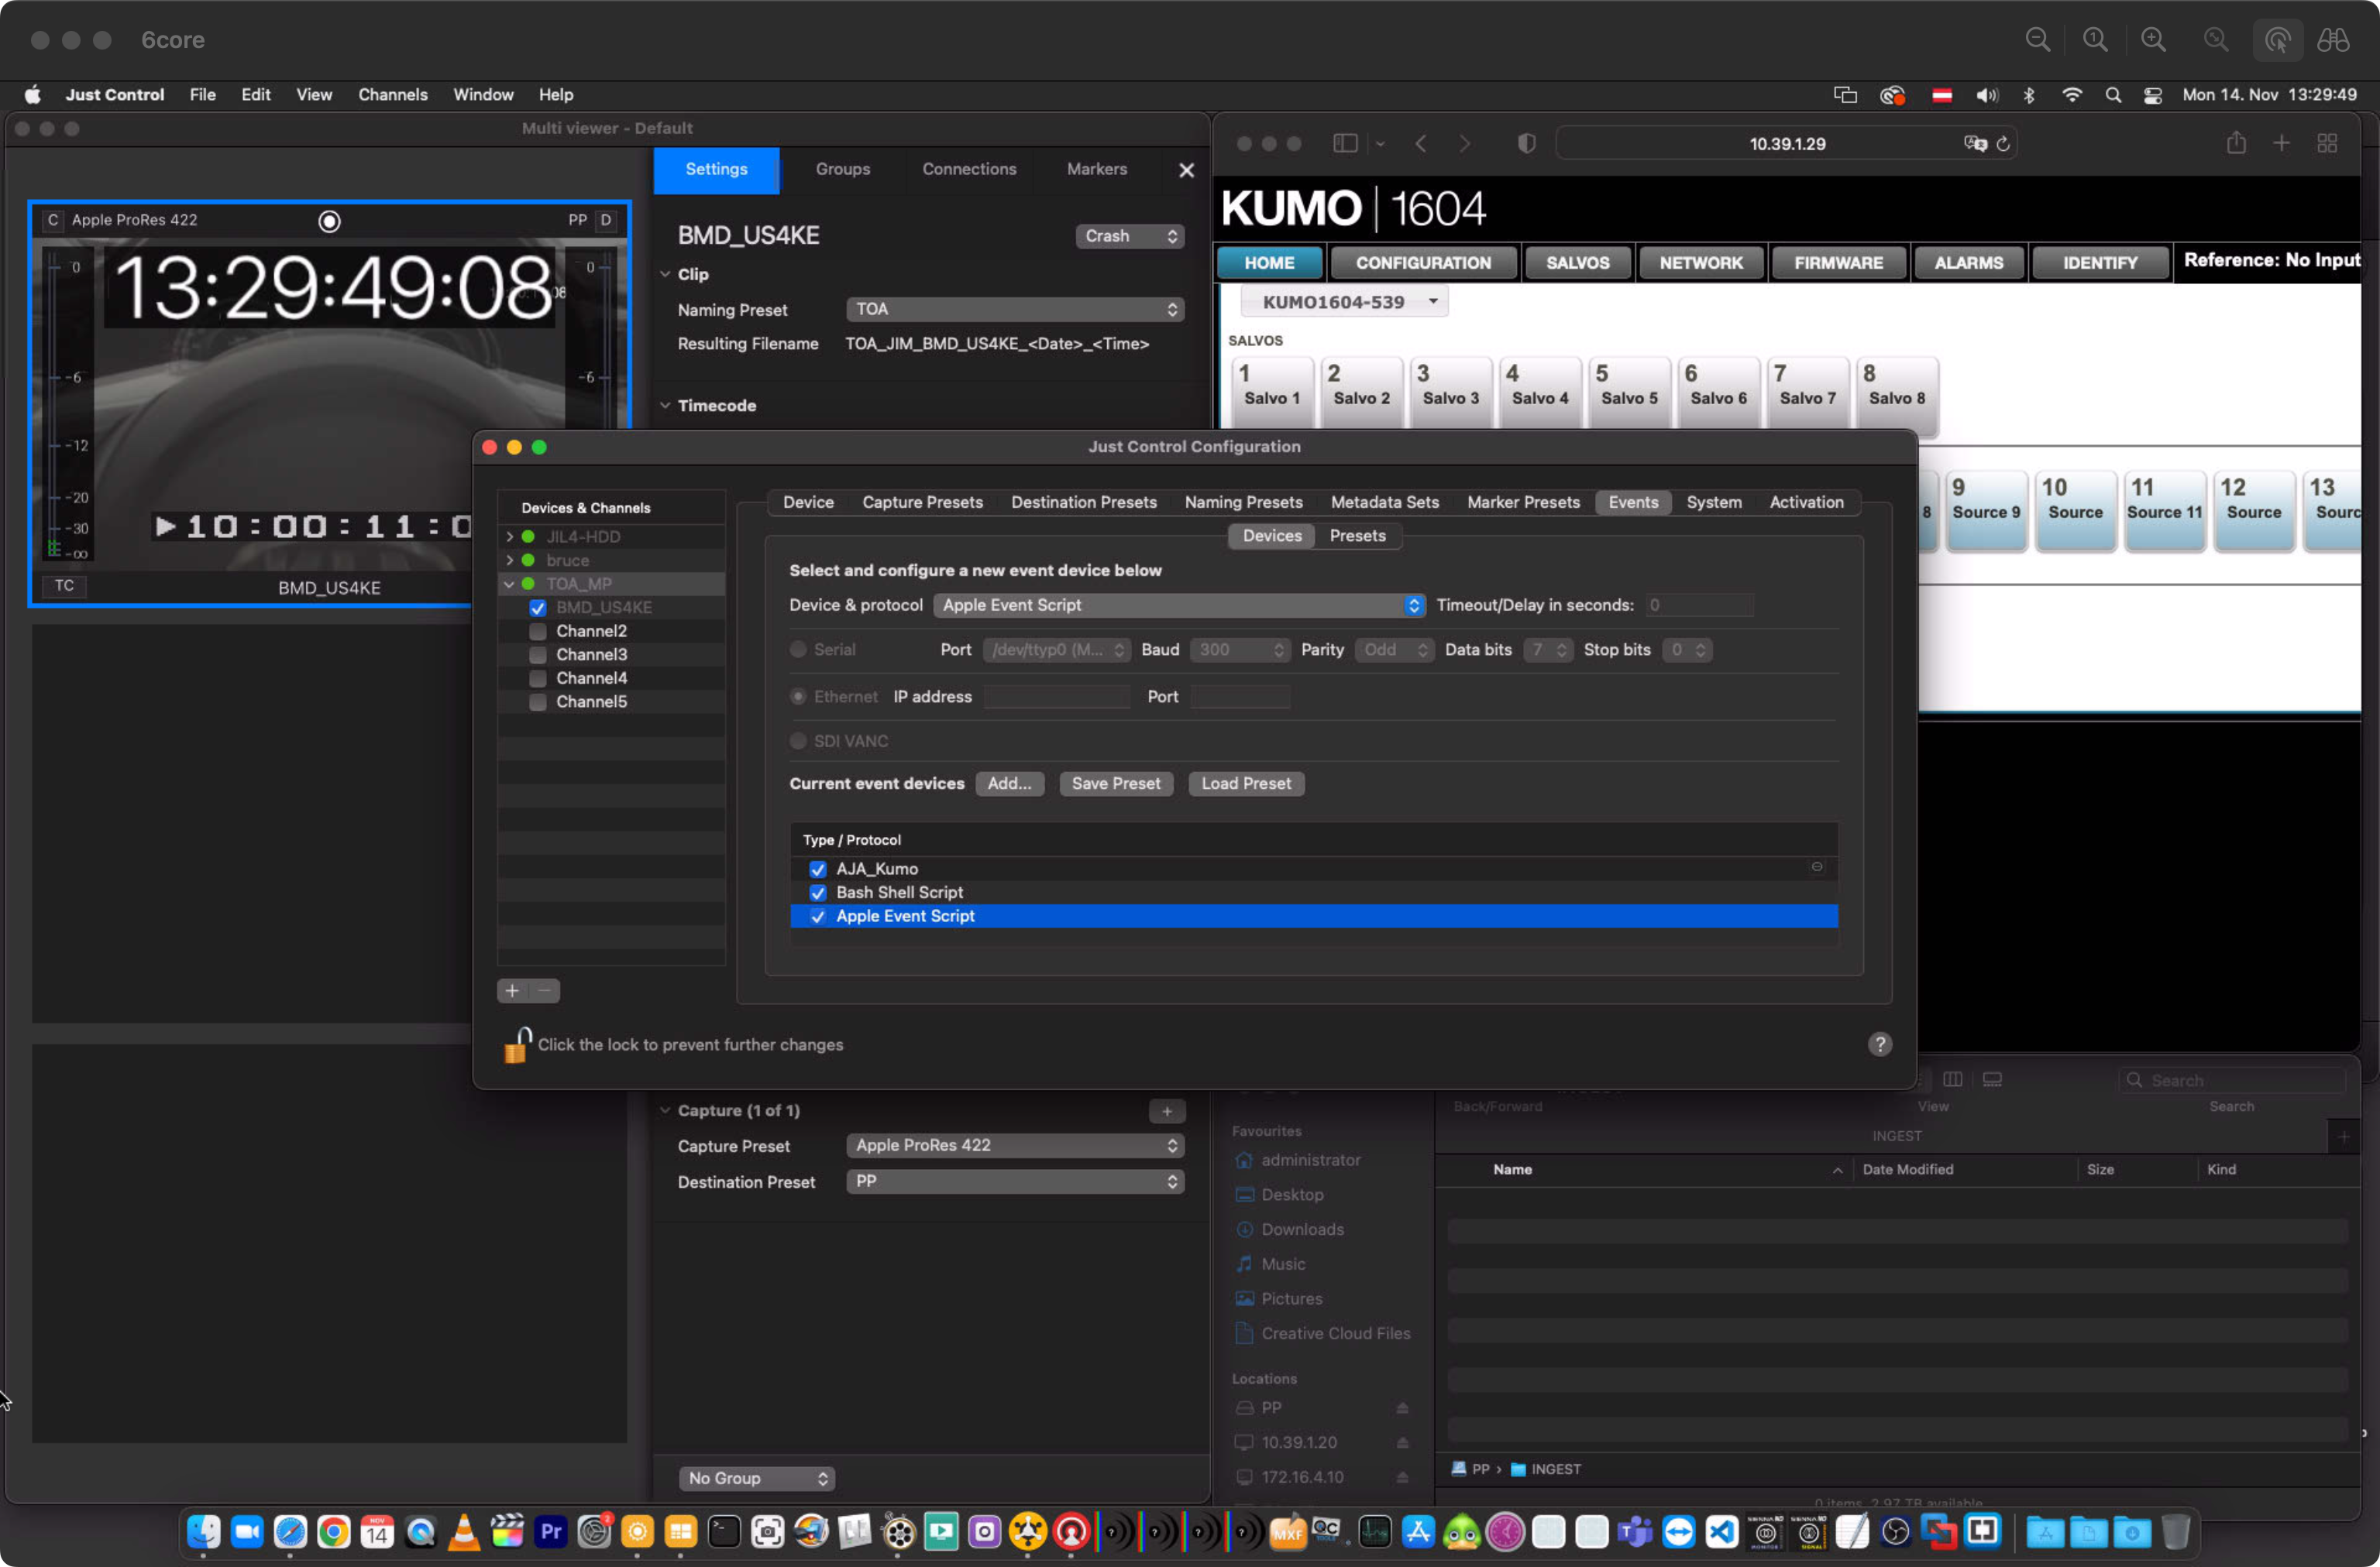
Task: Click the Spotlight search icon in menu bar
Action: (2112, 95)
